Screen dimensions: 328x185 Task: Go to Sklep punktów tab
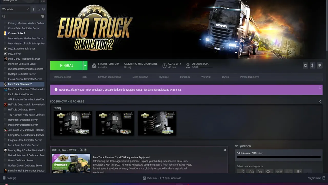(140, 77)
